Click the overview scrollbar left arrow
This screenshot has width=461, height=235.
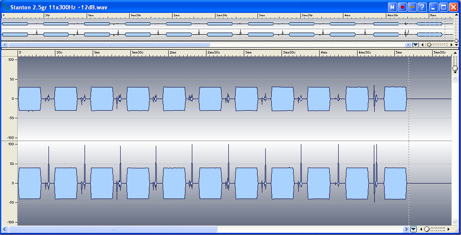point(5,45)
